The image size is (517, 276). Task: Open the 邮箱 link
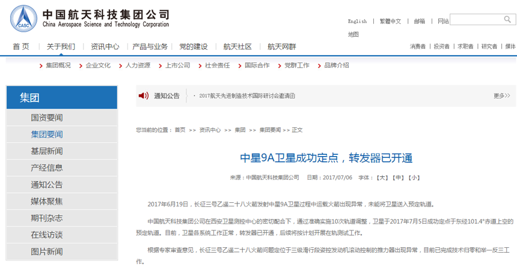(x=420, y=22)
